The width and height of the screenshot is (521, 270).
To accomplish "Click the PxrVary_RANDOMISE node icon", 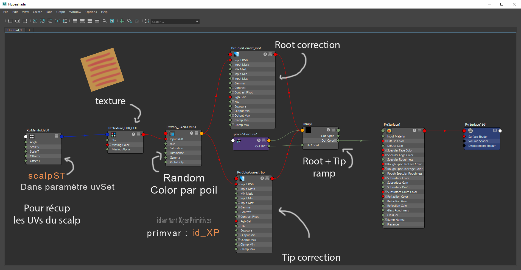I will click(172, 133).
